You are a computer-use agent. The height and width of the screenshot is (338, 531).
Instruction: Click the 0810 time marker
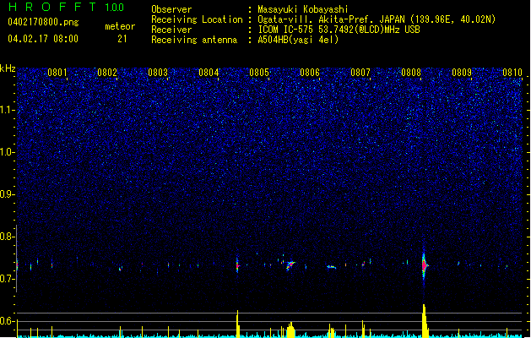click(x=512, y=73)
